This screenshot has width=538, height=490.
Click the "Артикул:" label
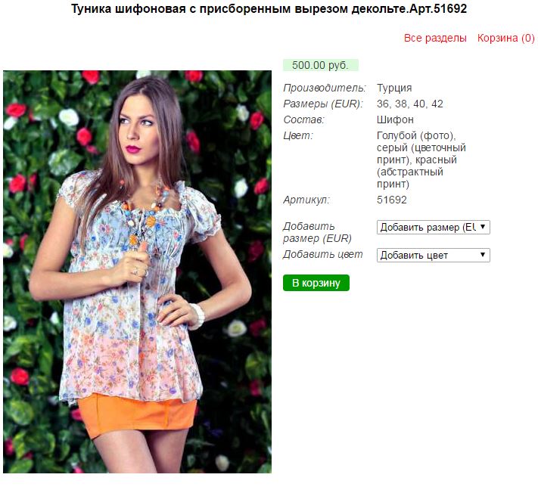tap(306, 200)
